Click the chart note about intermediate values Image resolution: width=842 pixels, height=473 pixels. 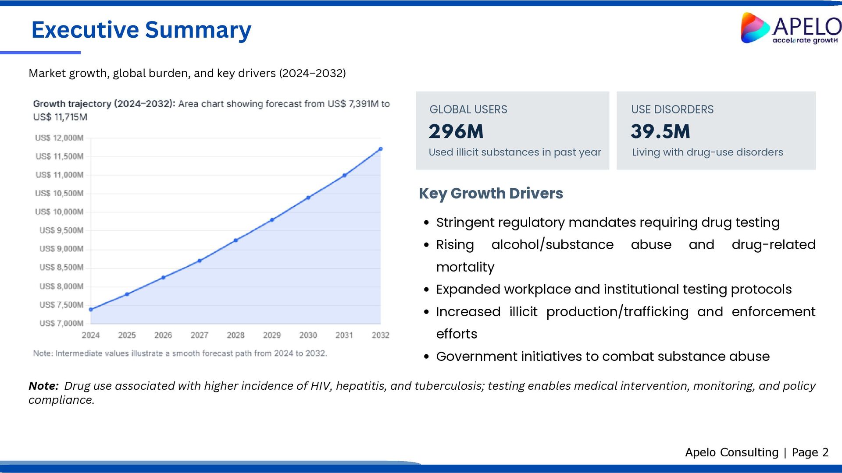(180, 353)
